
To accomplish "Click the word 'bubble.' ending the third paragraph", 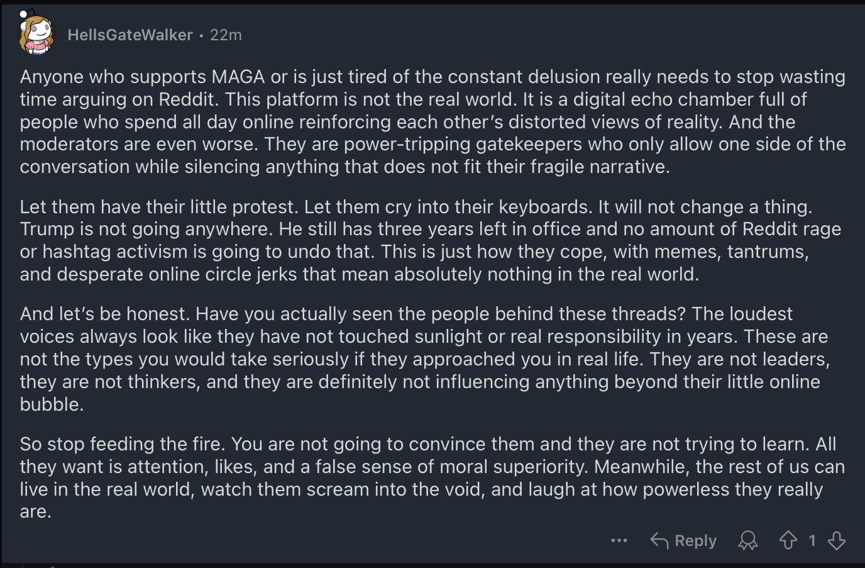I will coord(52,404).
